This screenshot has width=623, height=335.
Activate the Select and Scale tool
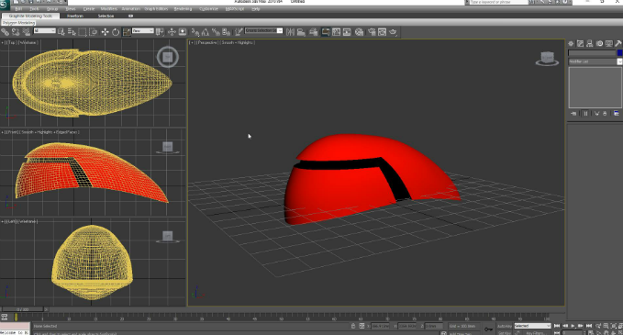(127, 32)
